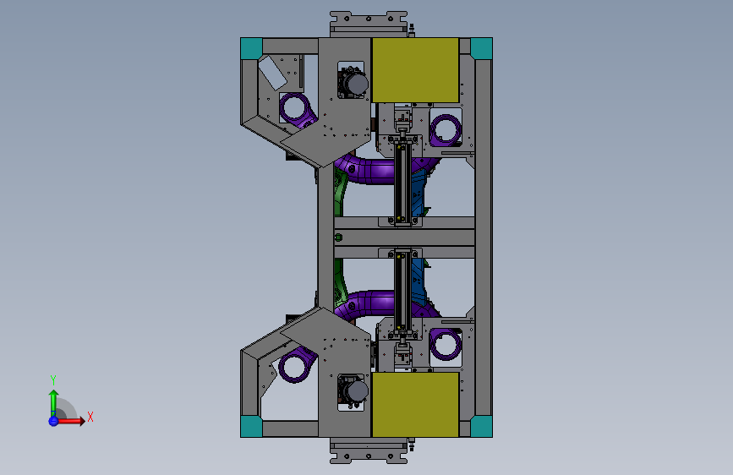Select the bottom-left teal corner block
The height and width of the screenshot is (475, 733).
251,426
